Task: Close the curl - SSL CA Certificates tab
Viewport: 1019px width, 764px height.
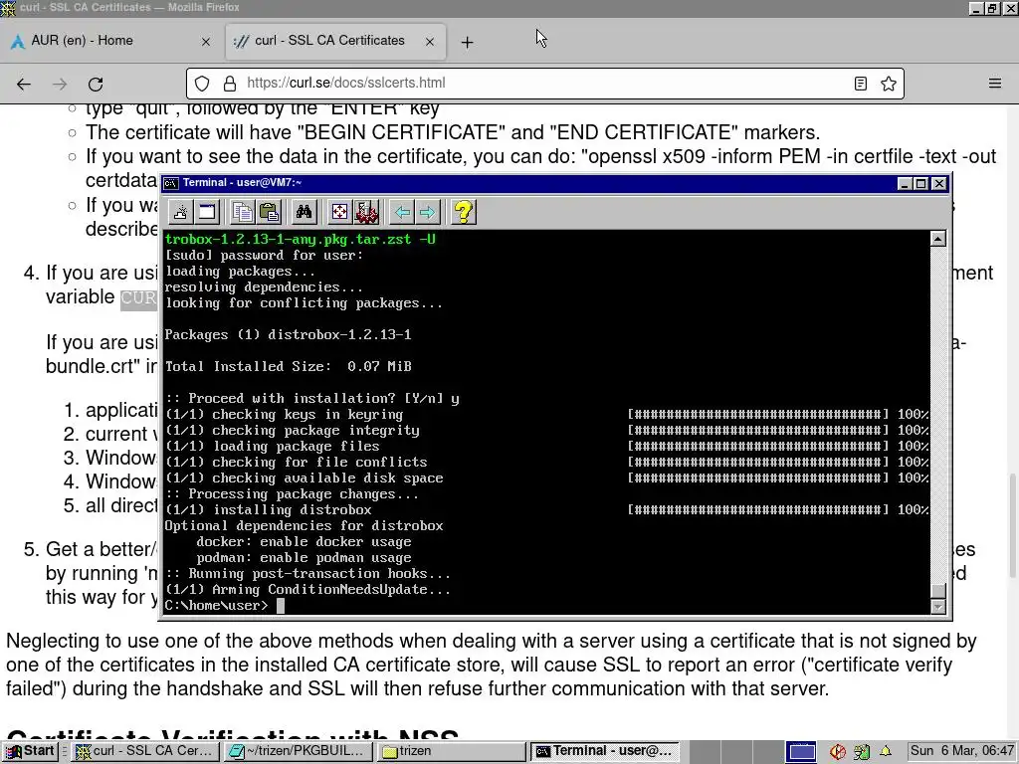Action: [x=430, y=42]
